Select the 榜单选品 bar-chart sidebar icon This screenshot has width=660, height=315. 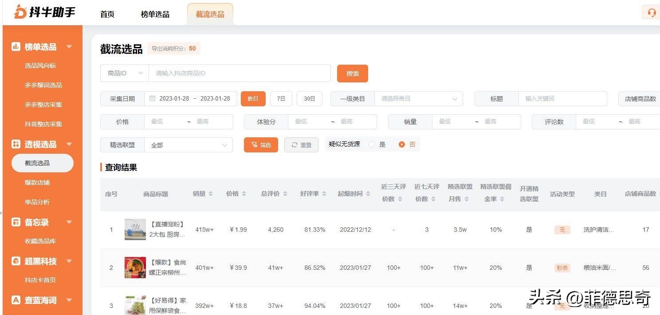tap(16, 47)
